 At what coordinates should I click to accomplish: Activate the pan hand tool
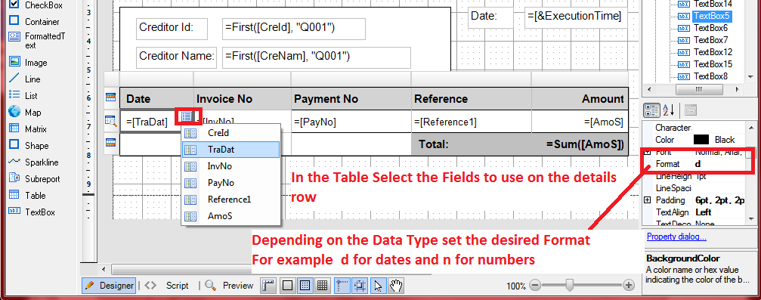(x=396, y=286)
